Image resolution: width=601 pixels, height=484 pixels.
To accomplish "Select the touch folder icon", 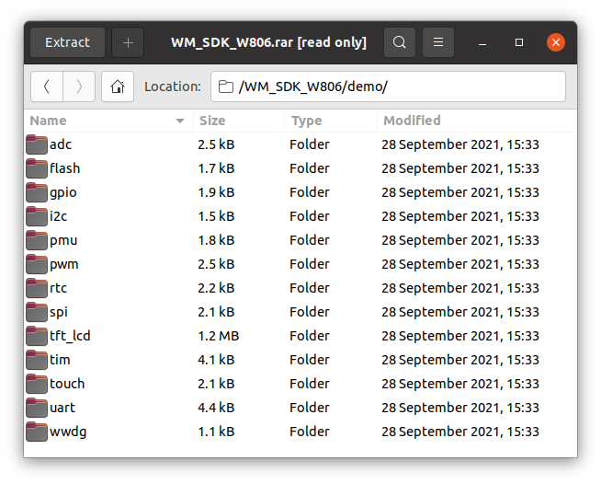I will tap(37, 384).
